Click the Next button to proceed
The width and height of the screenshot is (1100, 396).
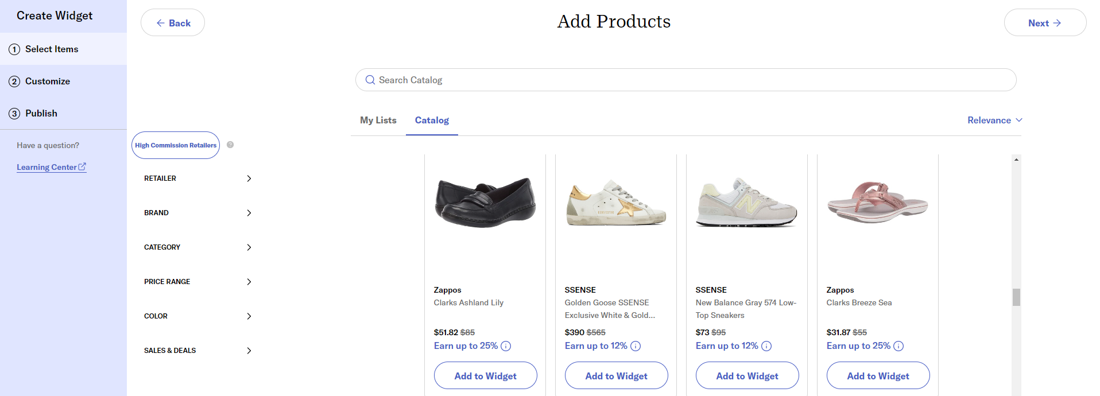point(1044,22)
